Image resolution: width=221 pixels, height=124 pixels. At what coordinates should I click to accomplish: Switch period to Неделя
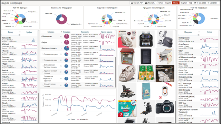(168, 3)
